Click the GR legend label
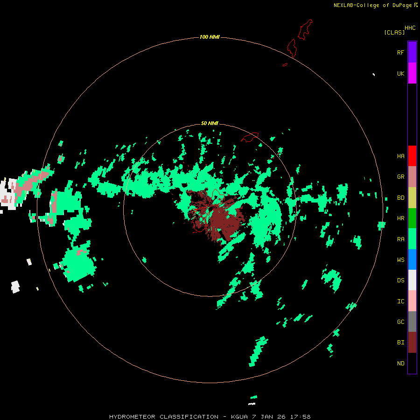 pyautogui.click(x=400, y=177)
